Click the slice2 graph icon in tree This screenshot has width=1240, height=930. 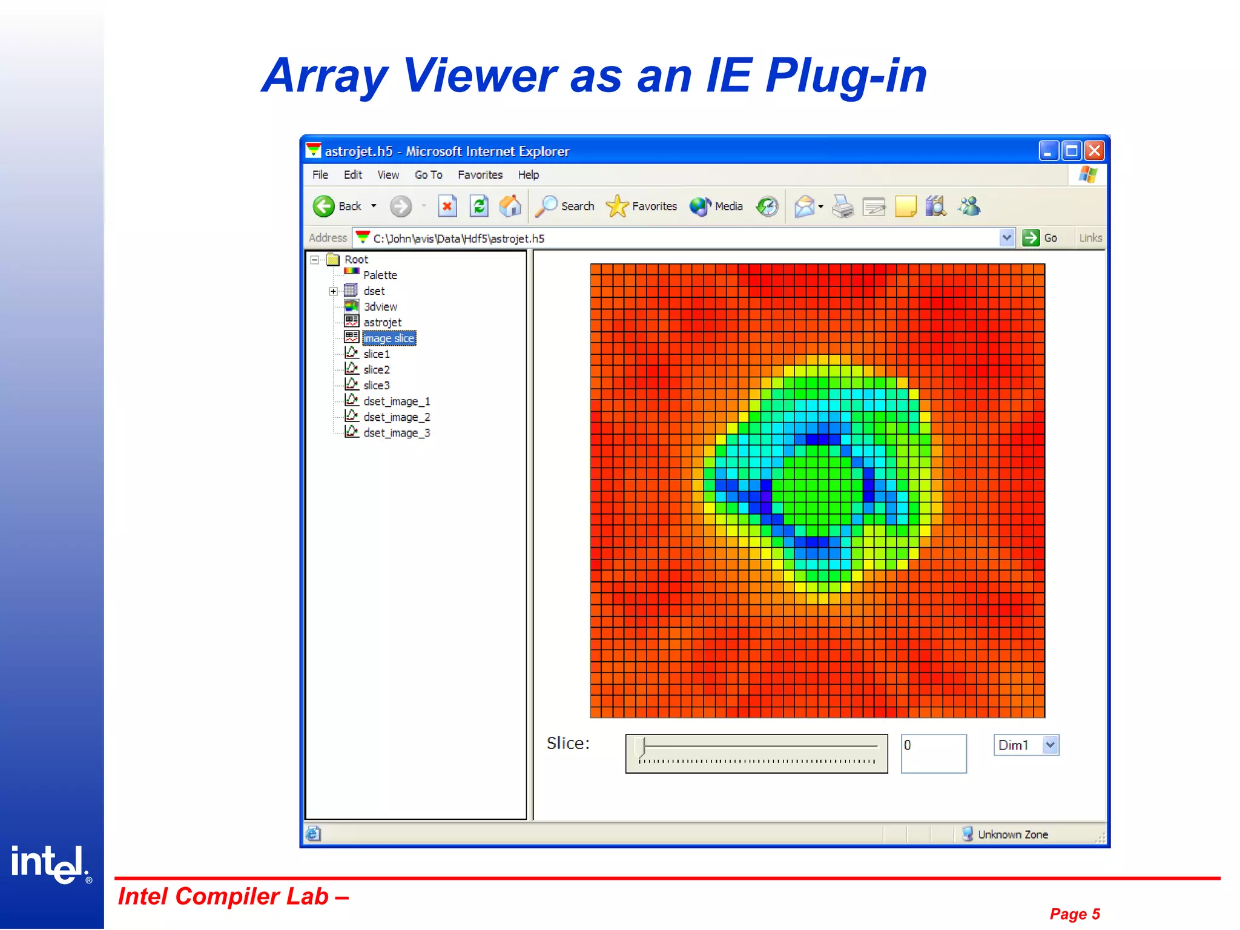coord(352,368)
